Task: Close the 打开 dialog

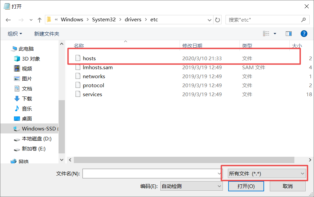Action: click(x=307, y=6)
